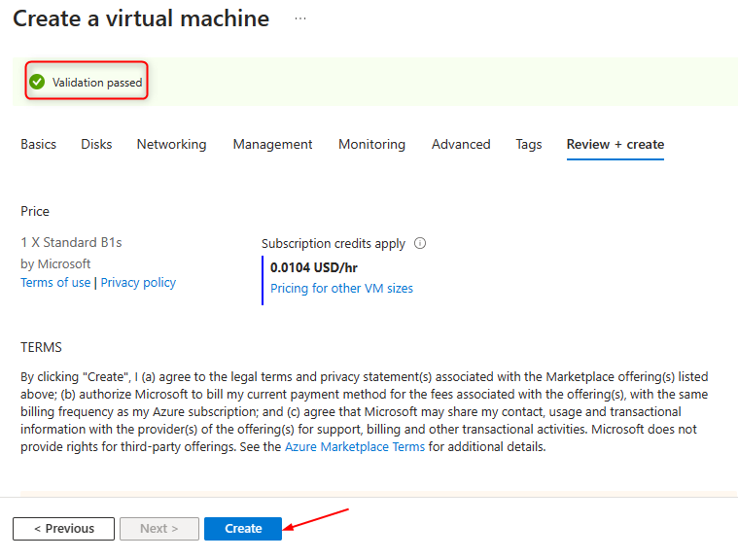738x559 pixels.
Task: Open the Monitoring tab
Action: [x=371, y=144]
